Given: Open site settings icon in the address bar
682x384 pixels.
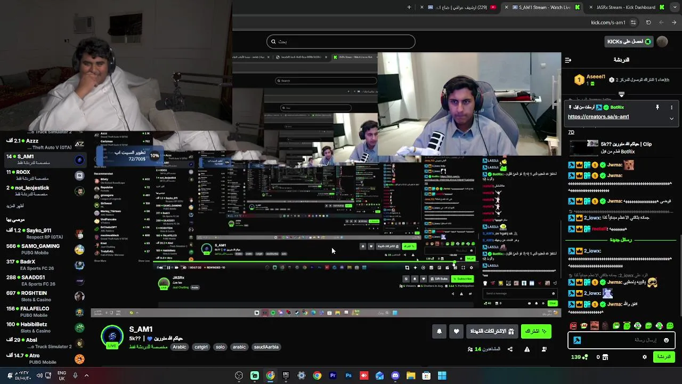Looking at the screenshot, I should (633, 22).
